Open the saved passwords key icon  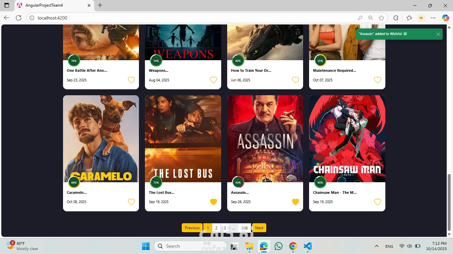360,18
